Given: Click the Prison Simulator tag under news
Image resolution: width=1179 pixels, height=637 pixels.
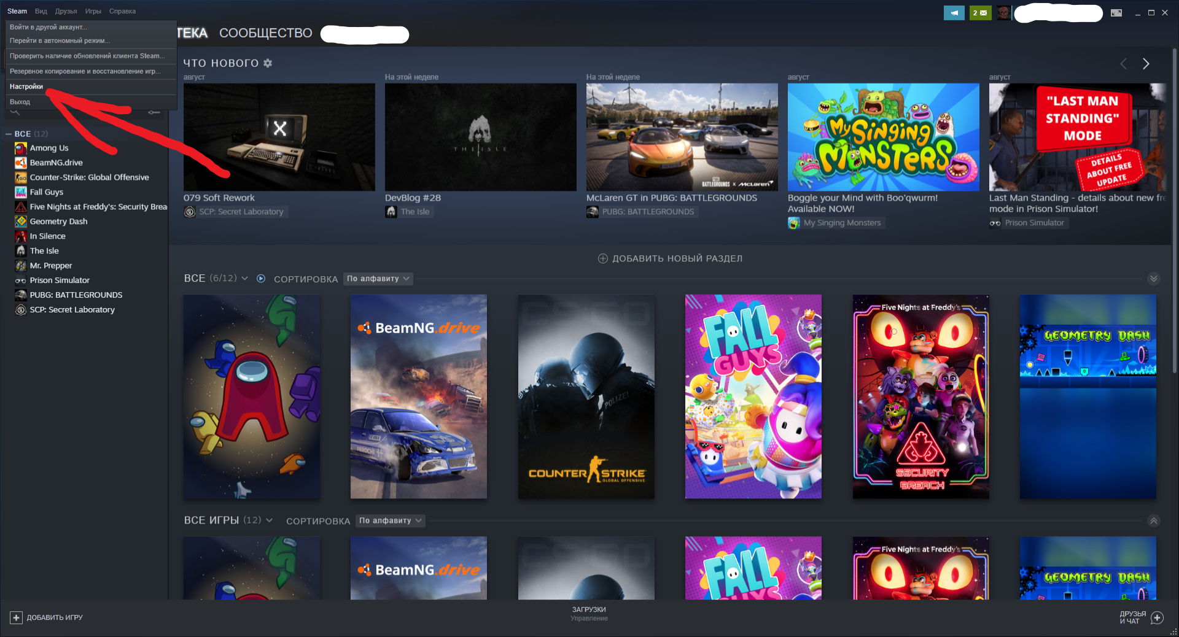Looking at the screenshot, I should [1029, 223].
